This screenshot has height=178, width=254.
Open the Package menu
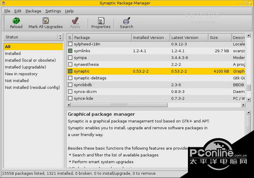(x=33, y=11)
